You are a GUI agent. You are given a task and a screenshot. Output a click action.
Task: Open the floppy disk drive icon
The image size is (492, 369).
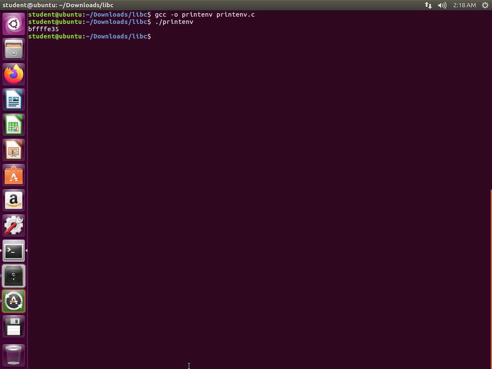(x=14, y=326)
